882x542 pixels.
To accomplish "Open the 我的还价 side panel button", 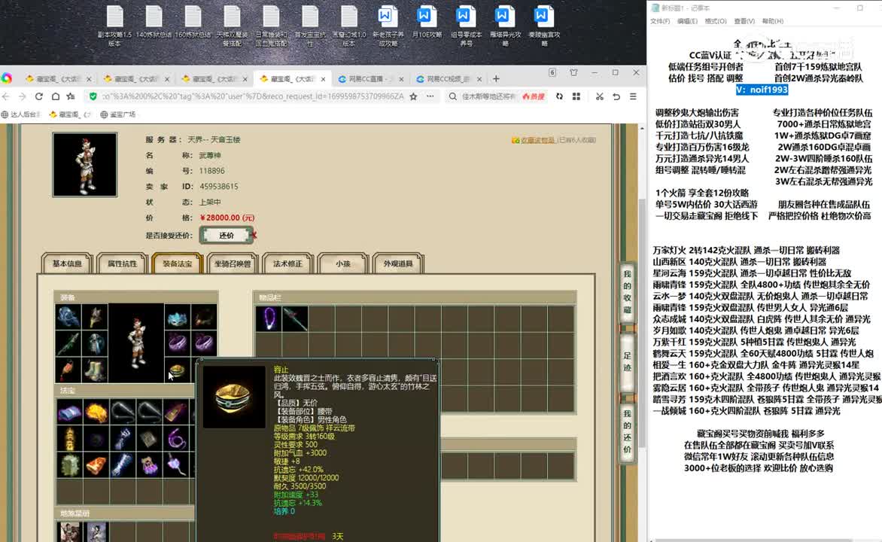I will (x=627, y=432).
